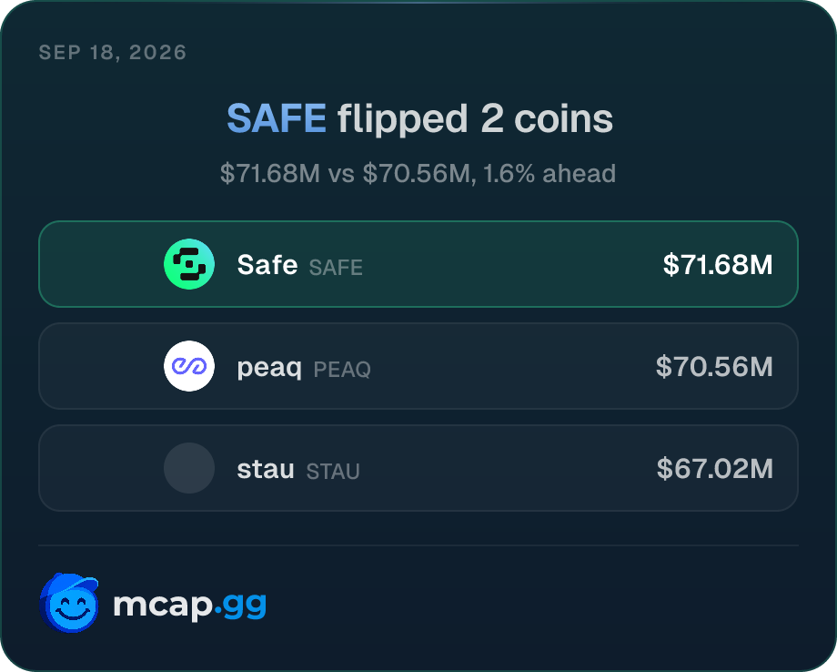Click the STAU ticker symbol
The width and height of the screenshot is (837, 672).
click(x=333, y=471)
